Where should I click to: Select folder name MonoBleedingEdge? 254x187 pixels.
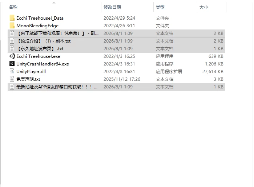point(37,25)
